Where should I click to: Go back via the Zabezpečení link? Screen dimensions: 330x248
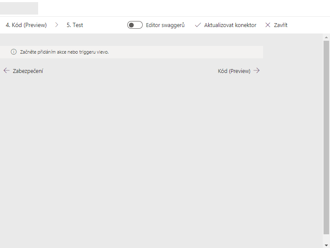28,71
